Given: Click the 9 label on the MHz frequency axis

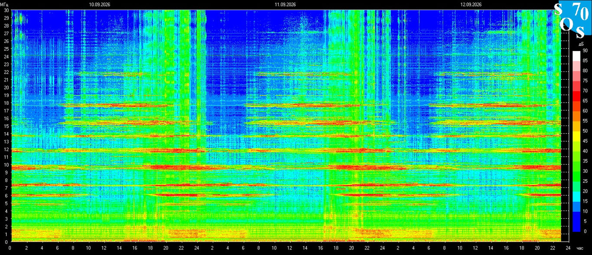Looking at the screenshot, I should [7, 172].
